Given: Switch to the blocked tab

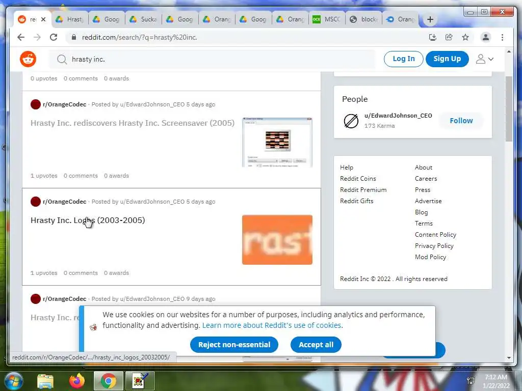Looking at the screenshot, I should pyautogui.click(x=364, y=20).
